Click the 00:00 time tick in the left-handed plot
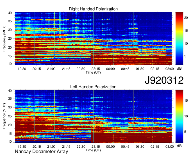This screenshot has width=191, height=155. point(110,147)
